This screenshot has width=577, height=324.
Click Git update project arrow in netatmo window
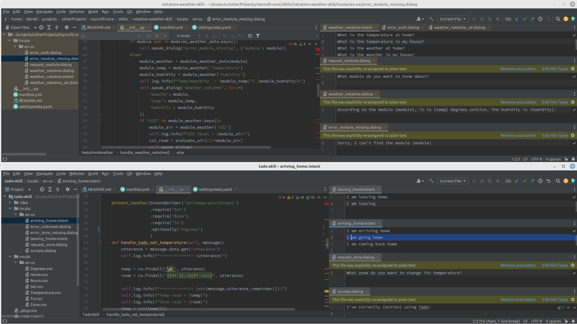(x=517, y=19)
